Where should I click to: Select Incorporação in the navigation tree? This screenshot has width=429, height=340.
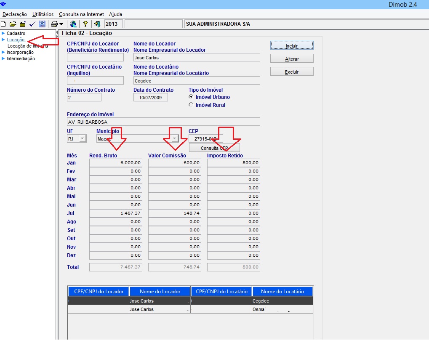[x=20, y=52]
